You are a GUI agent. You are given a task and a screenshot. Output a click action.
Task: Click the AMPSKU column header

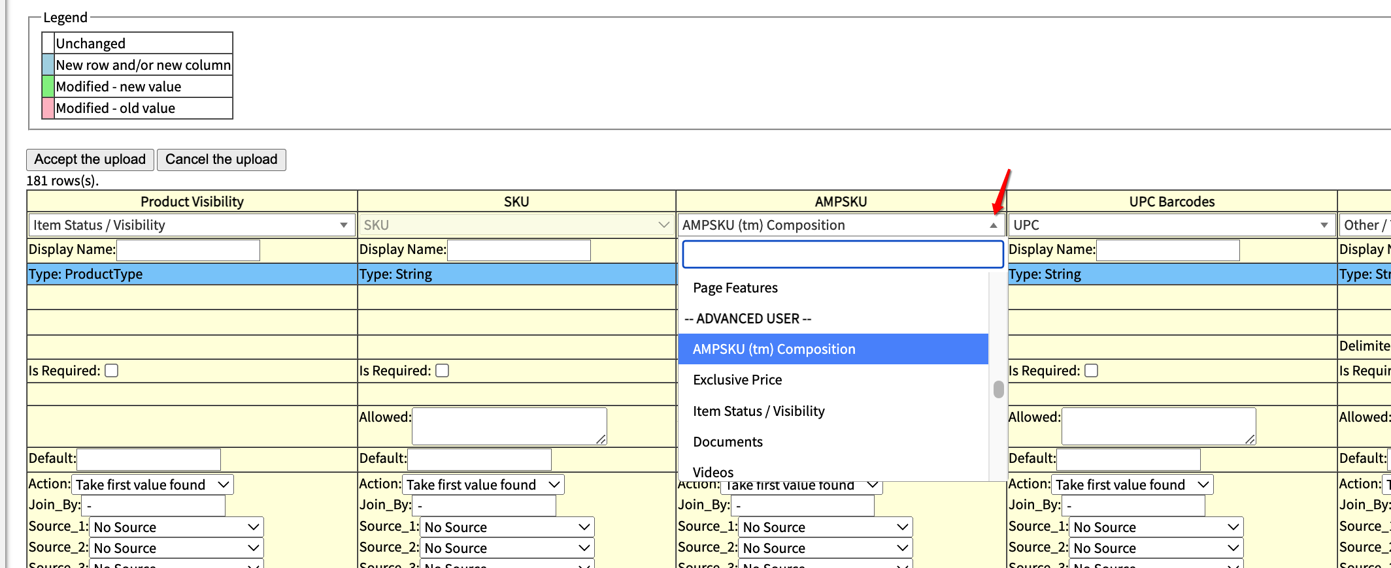[841, 202]
